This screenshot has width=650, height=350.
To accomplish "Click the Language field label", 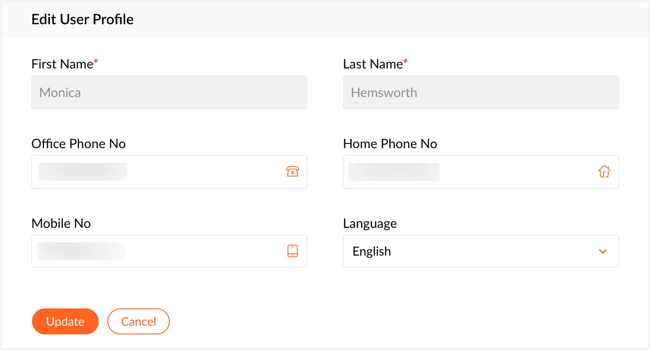I will (x=370, y=224).
